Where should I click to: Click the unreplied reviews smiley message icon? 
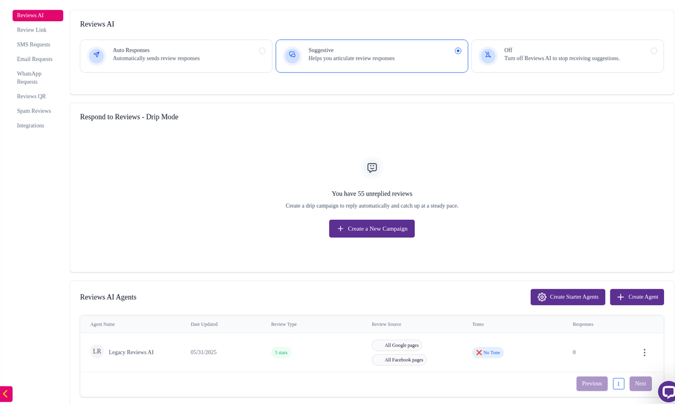pyautogui.click(x=372, y=167)
